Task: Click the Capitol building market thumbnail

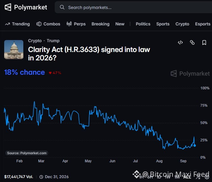Action: pos(14,49)
